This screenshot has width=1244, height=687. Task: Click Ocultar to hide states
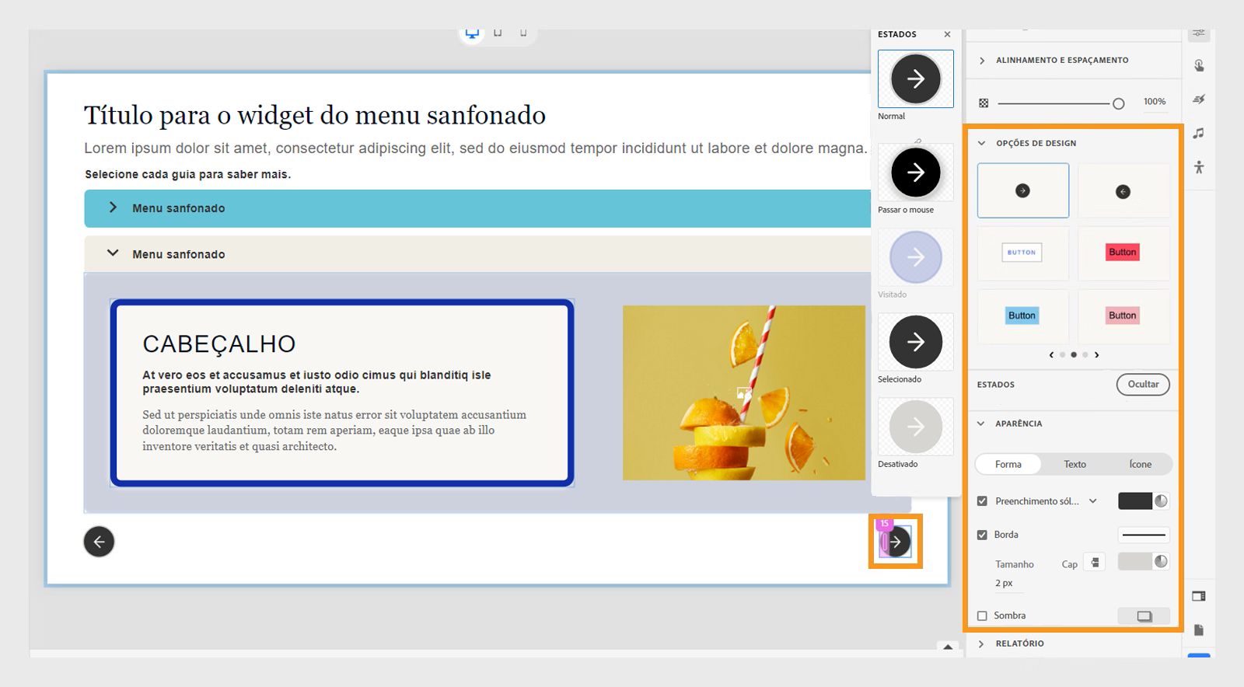coord(1143,384)
